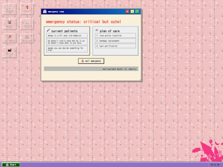Select '3. soul purification' item
This screenshot has height=167, width=223.
(x=115, y=46)
